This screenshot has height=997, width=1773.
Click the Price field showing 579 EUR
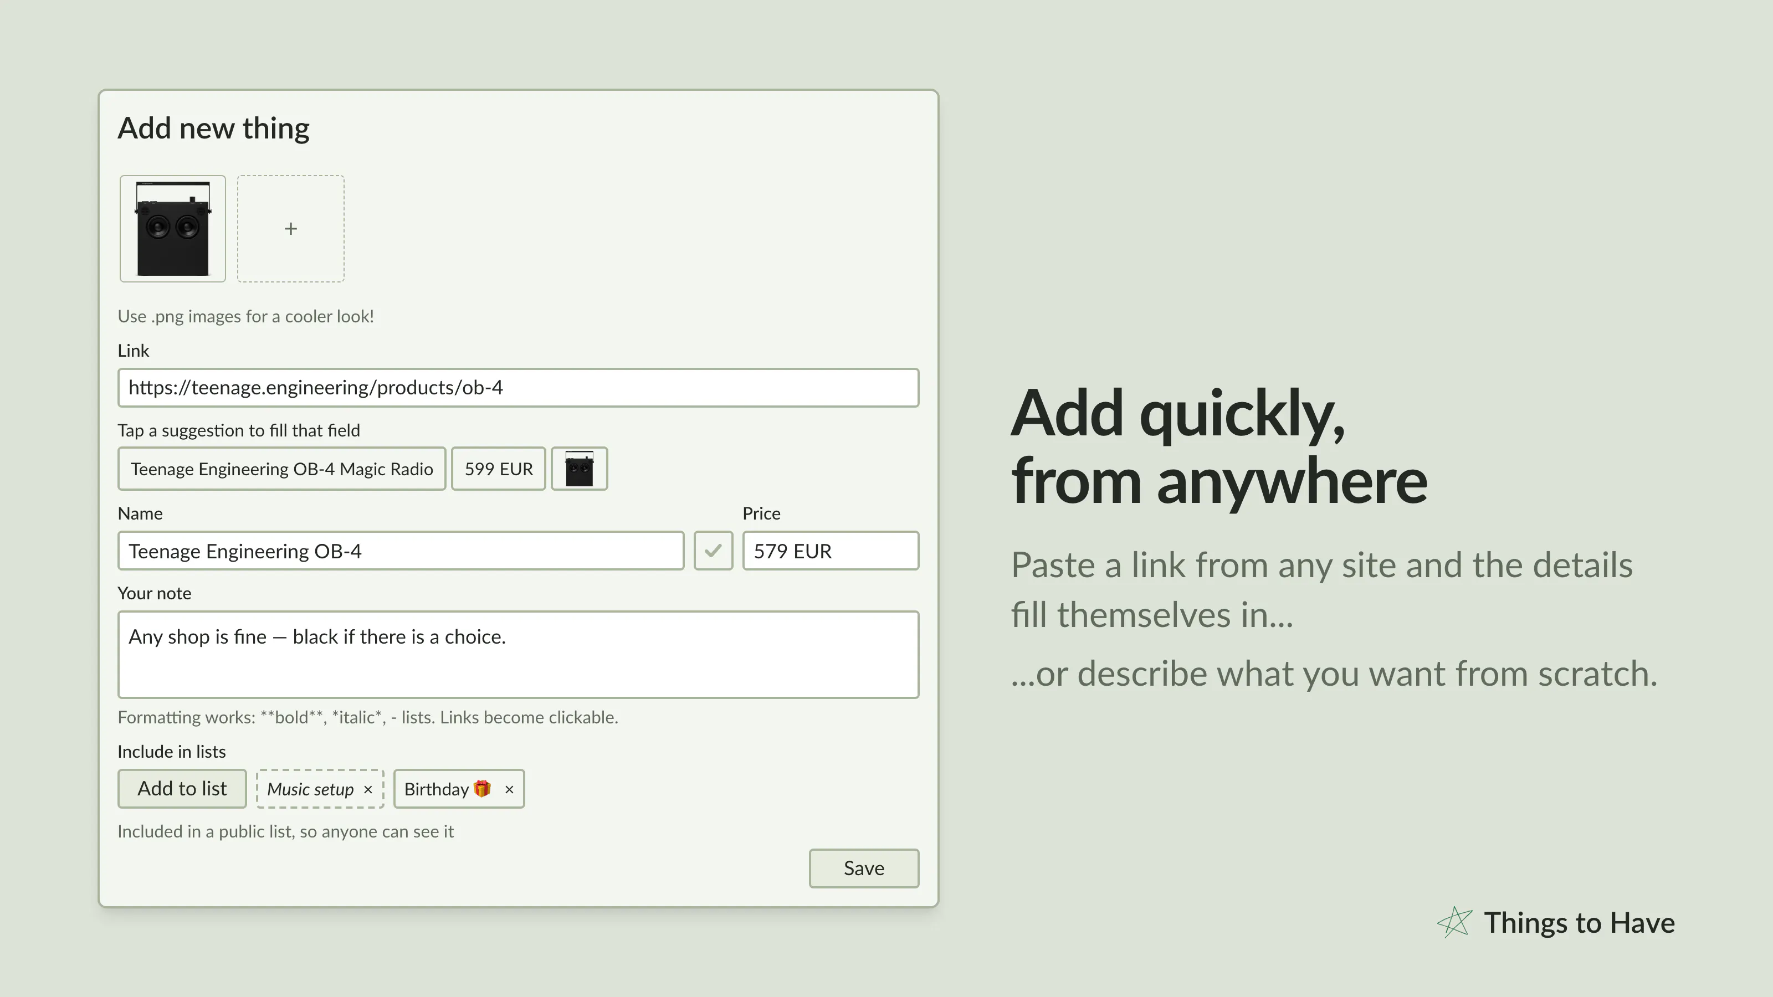(831, 551)
